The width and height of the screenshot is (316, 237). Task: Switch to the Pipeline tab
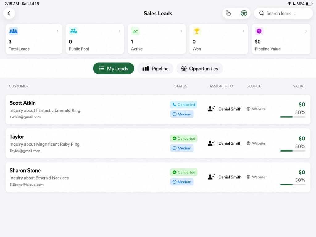tap(156, 69)
